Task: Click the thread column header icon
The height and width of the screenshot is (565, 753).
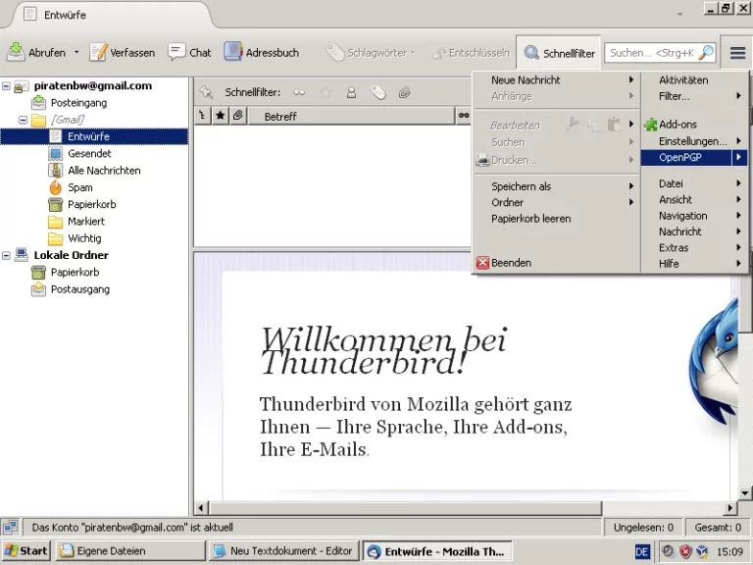Action: click(x=203, y=116)
